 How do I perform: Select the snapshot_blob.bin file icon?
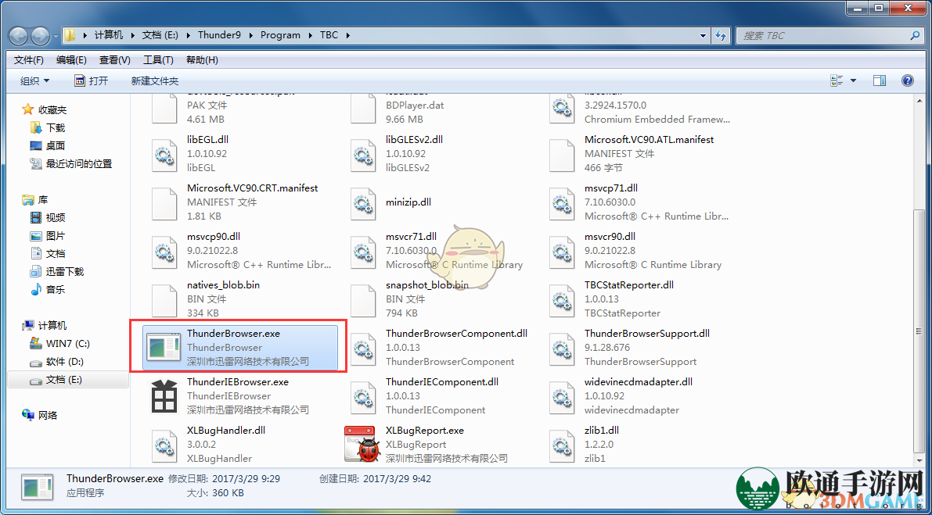point(362,299)
